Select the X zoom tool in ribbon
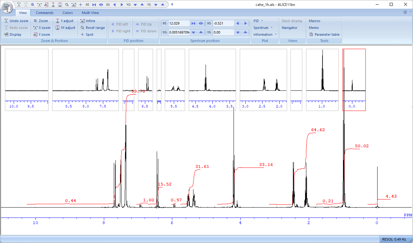Screen dimensions: 413x243 pyautogui.click(x=42, y=28)
